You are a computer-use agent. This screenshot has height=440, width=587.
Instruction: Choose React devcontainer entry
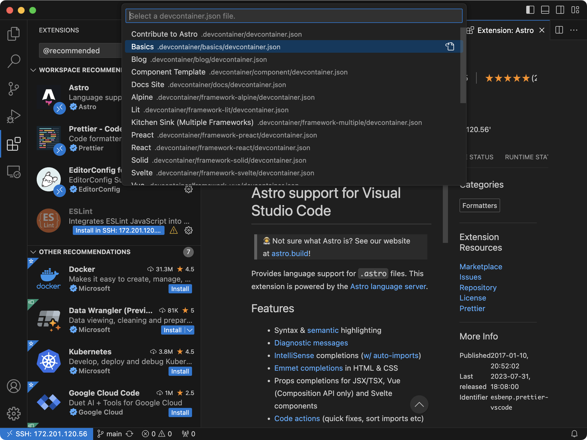293,148
